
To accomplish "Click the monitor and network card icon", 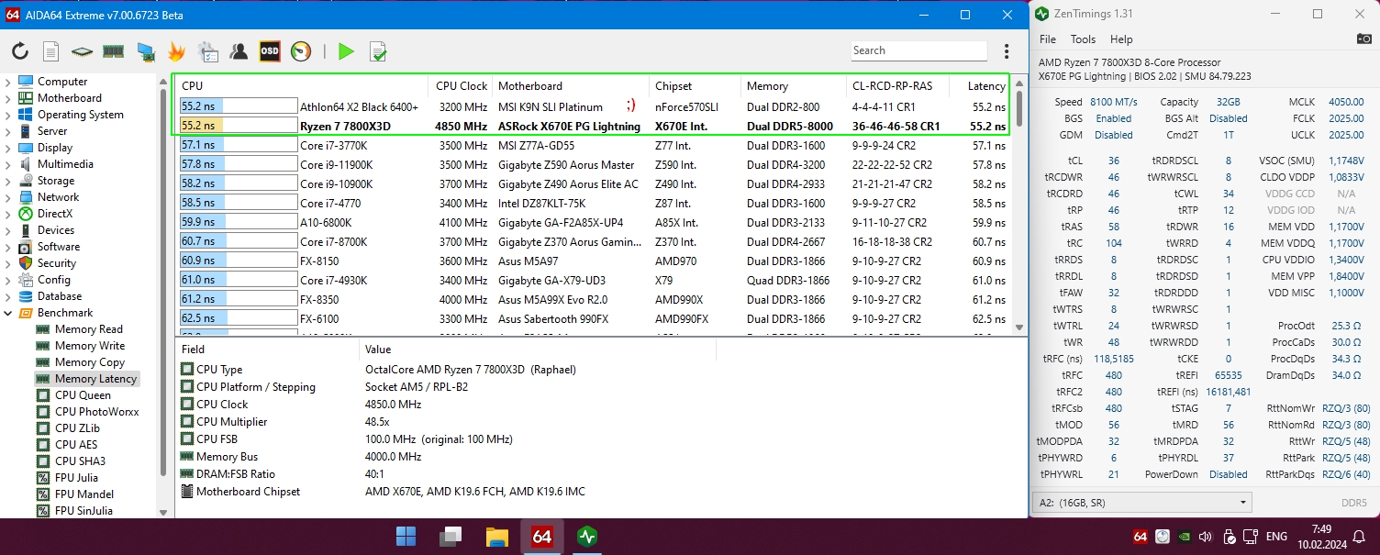I will [x=145, y=51].
